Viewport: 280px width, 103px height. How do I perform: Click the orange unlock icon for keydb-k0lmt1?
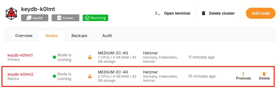tap(90, 57)
